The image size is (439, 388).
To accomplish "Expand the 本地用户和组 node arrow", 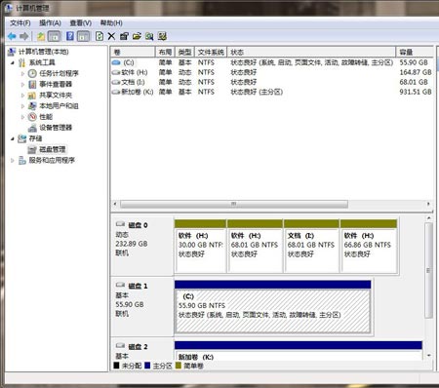I will pyautogui.click(x=22, y=106).
